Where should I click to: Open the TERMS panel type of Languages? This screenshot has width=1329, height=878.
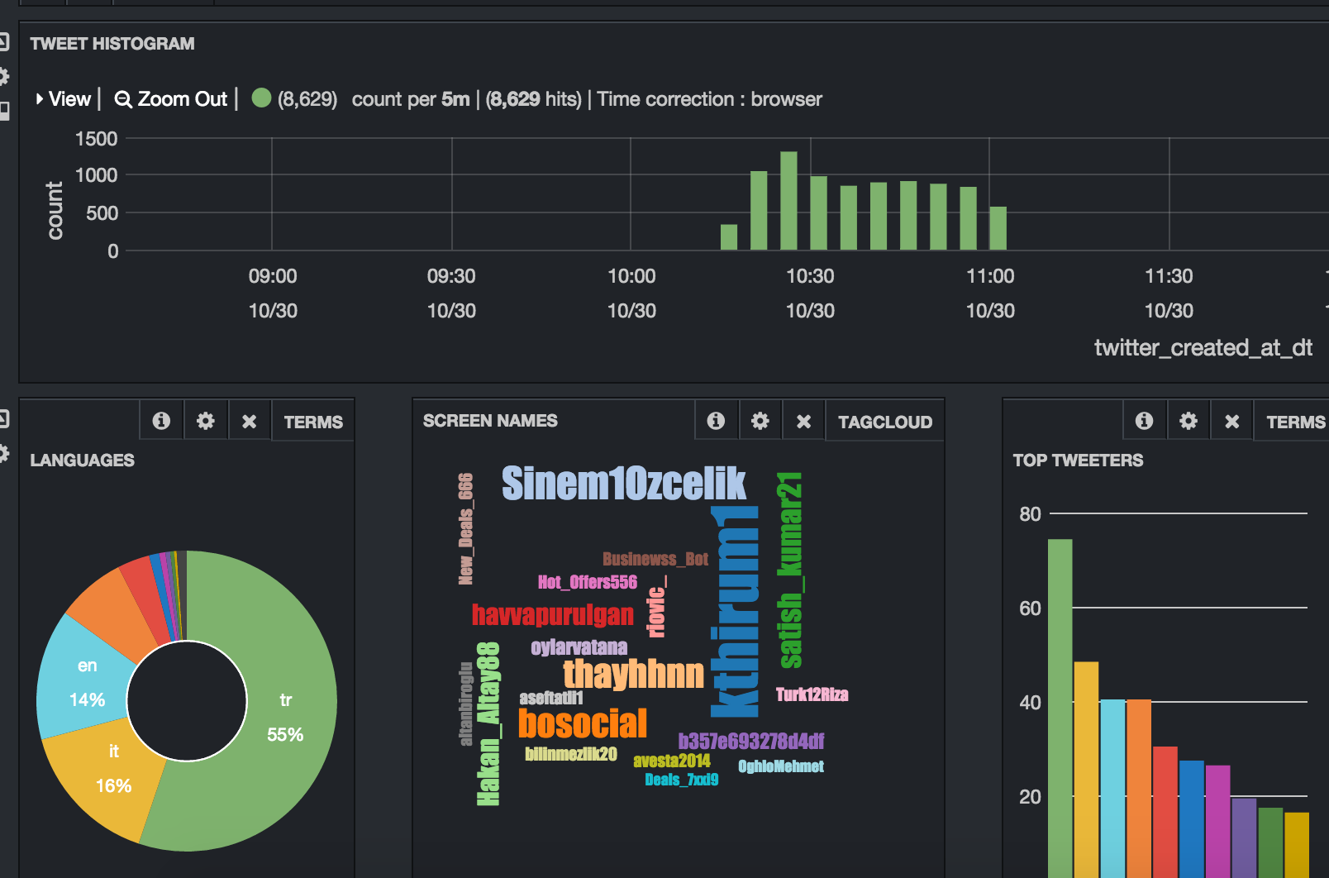[312, 422]
